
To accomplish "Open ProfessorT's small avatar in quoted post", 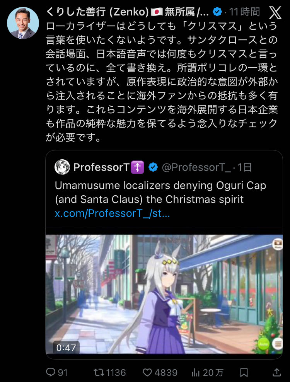I will 62,167.
